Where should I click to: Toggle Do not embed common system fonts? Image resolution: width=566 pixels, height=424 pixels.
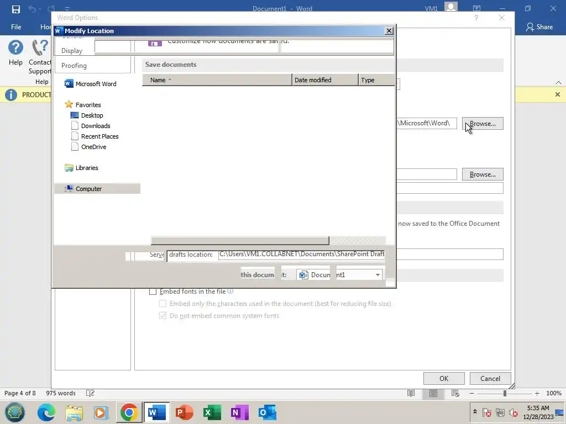coord(163,316)
